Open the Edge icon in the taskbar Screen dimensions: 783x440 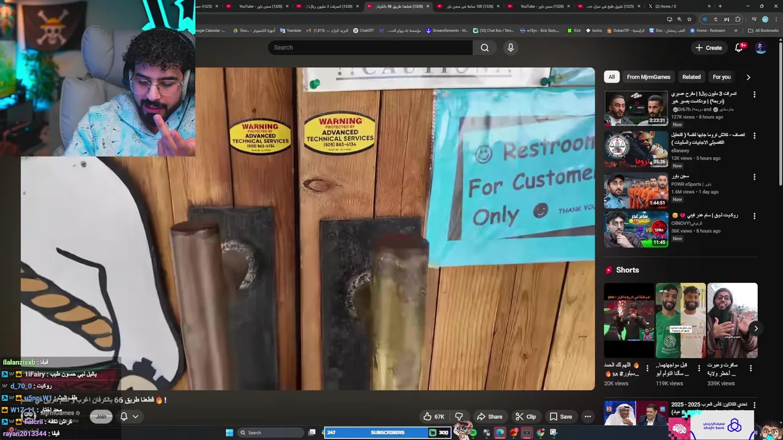(x=500, y=433)
